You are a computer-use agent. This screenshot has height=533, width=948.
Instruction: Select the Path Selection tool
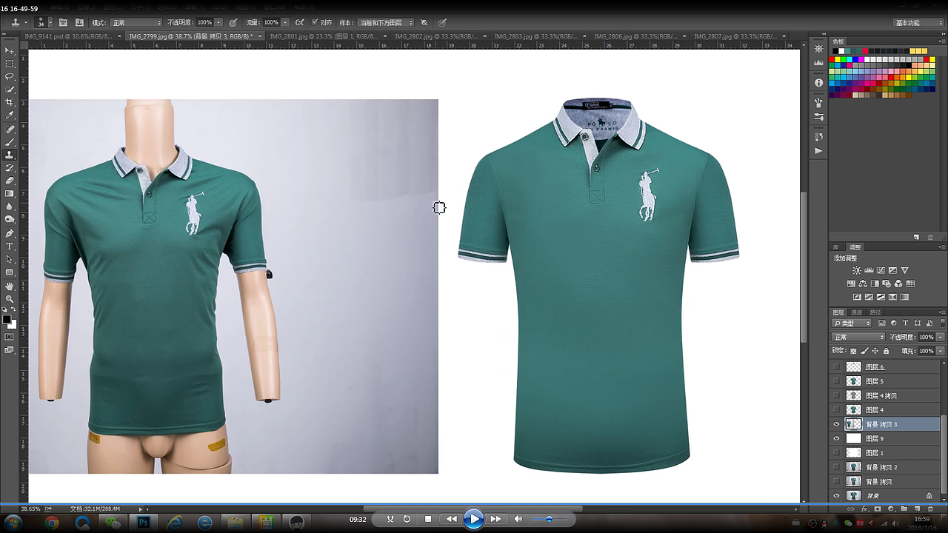(x=10, y=259)
